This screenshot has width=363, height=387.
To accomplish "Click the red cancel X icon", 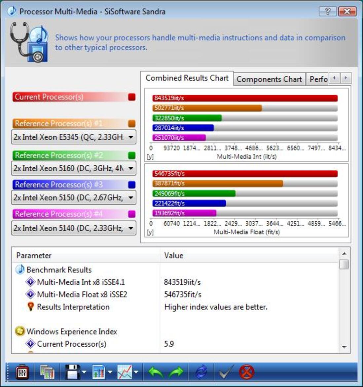I will pos(247,372).
